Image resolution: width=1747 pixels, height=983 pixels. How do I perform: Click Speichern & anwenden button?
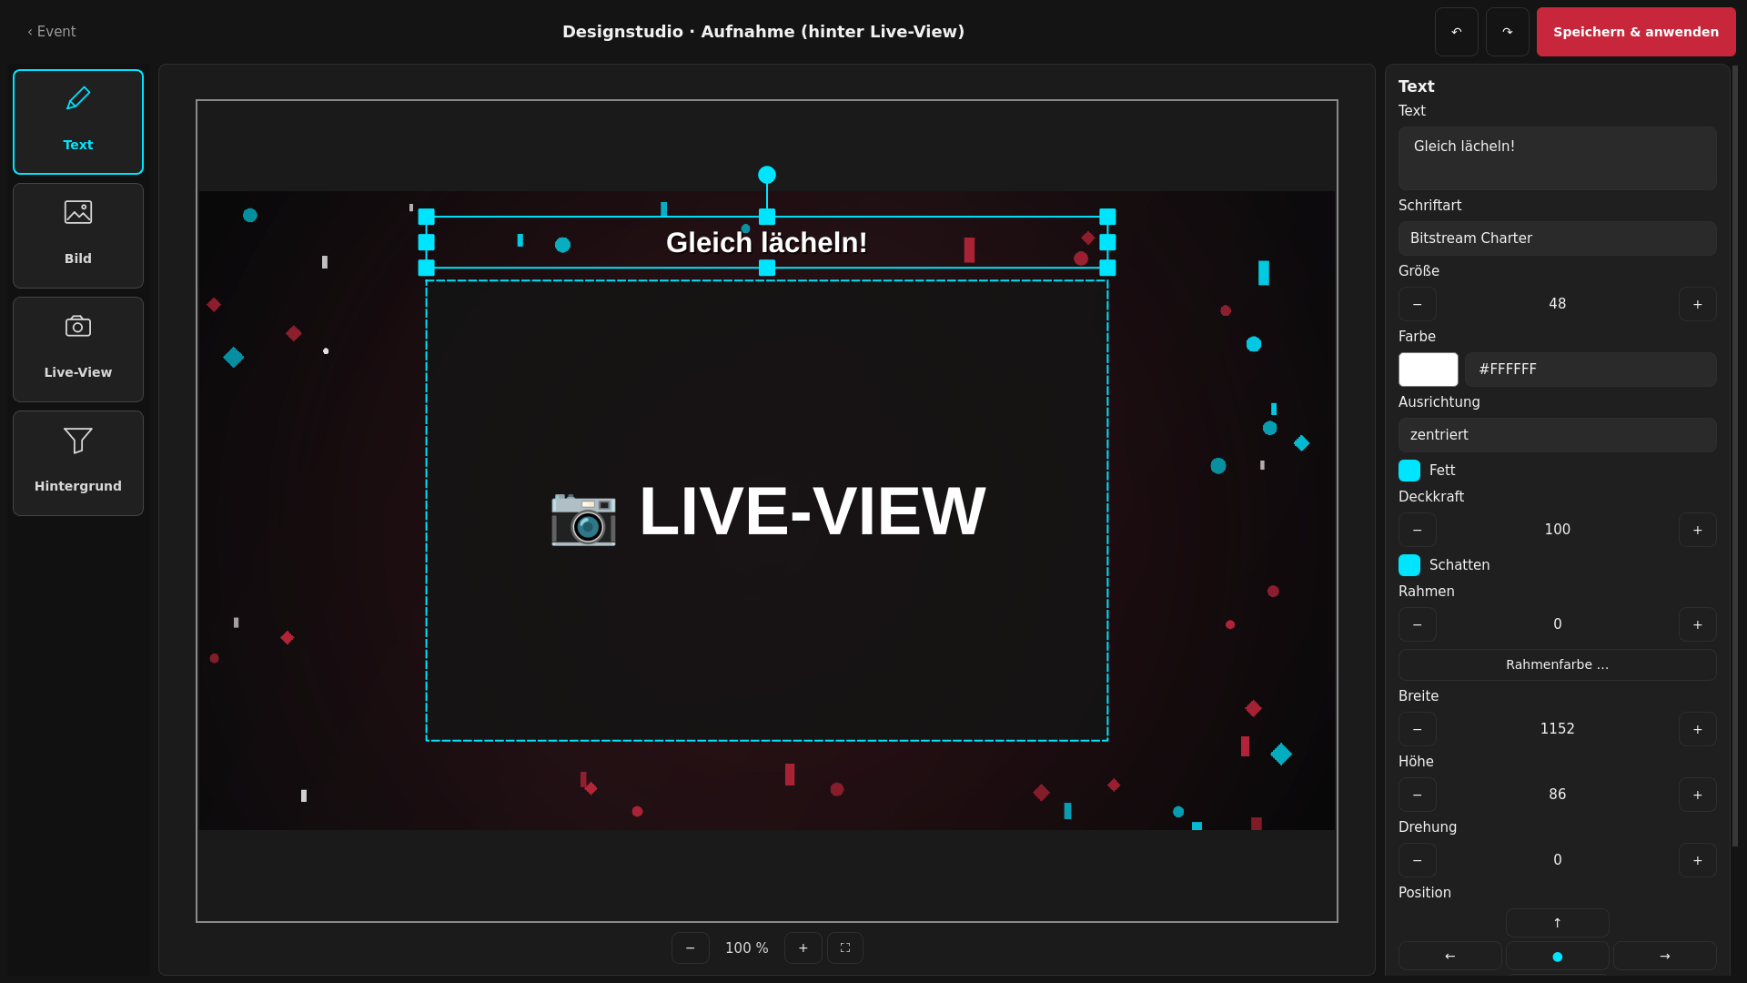coord(1636,32)
